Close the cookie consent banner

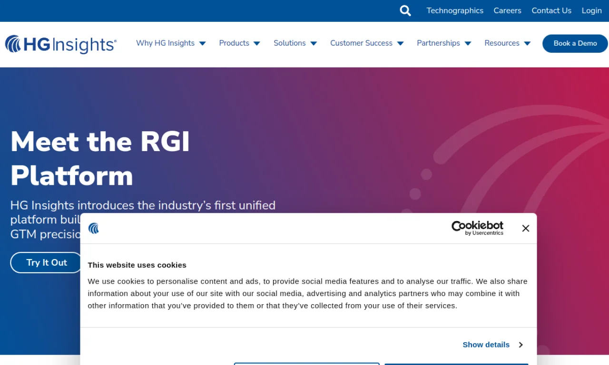click(525, 228)
